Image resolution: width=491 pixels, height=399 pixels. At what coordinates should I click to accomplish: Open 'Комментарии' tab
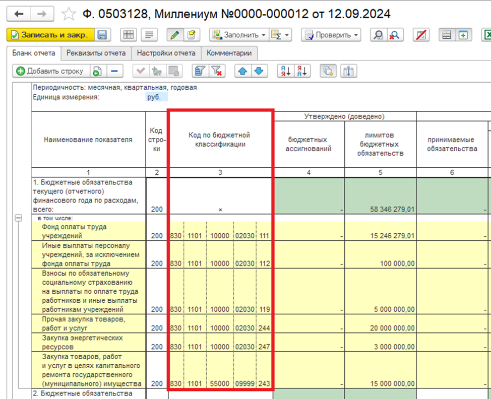[229, 53]
